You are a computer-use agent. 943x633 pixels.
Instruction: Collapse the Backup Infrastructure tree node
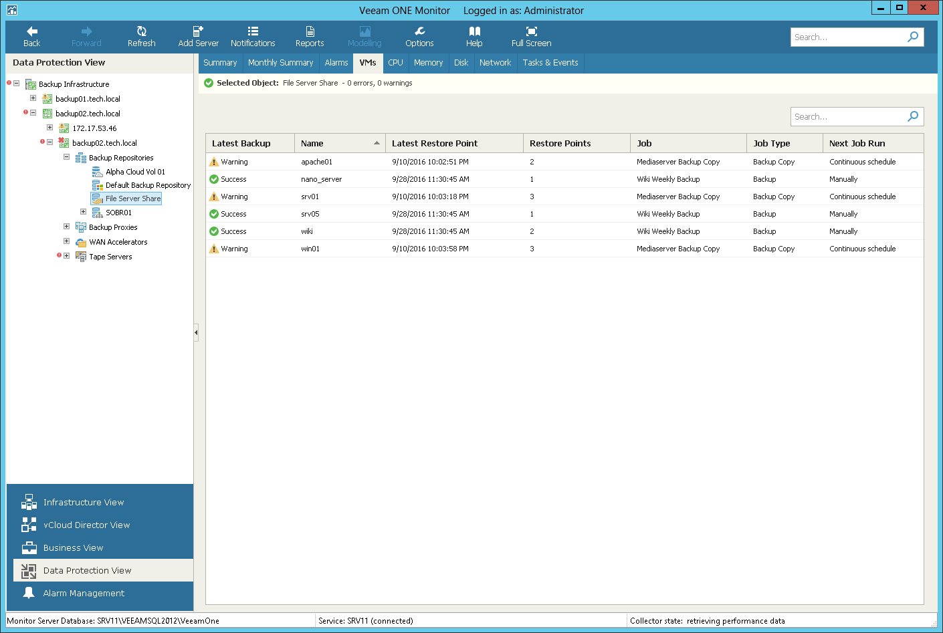[x=16, y=84]
